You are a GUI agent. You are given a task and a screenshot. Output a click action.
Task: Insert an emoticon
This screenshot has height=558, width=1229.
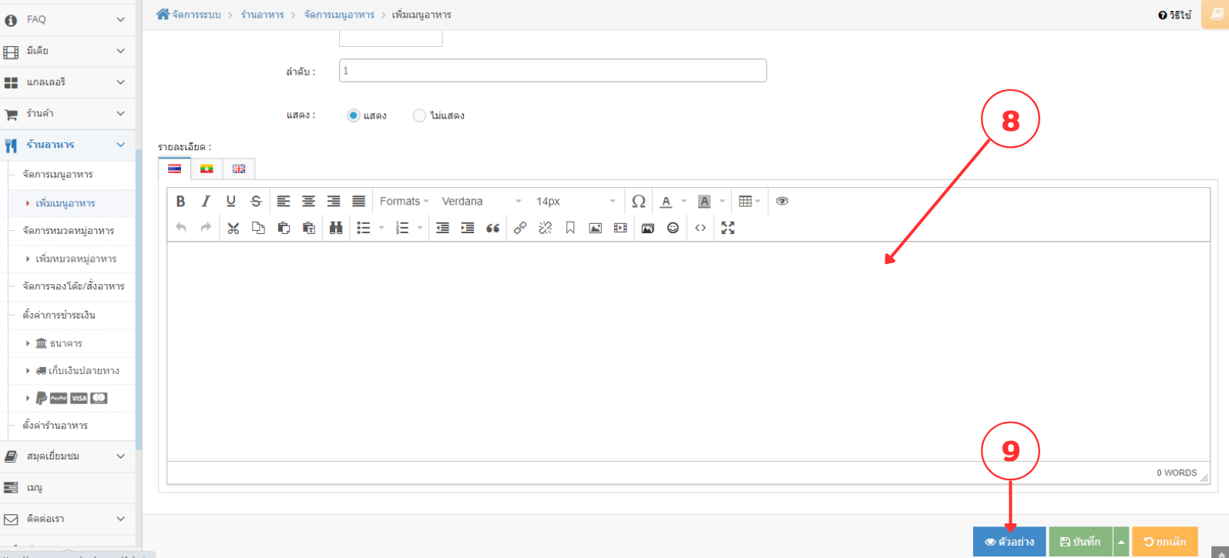[x=673, y=228]
